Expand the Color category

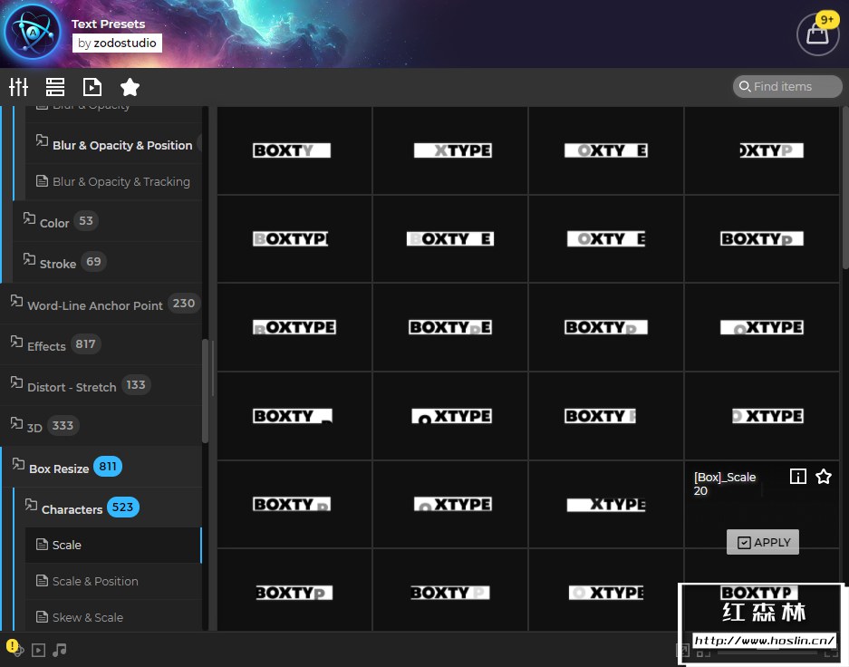click(107, 221)
